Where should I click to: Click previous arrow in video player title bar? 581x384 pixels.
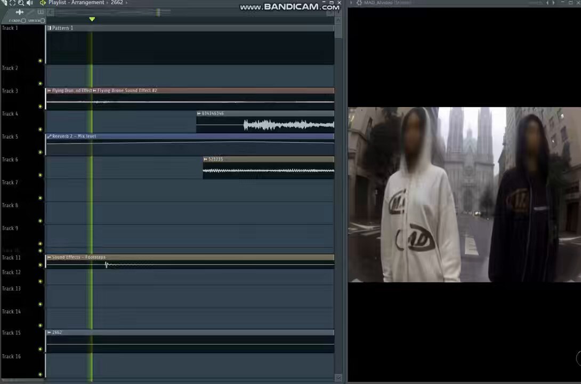(547, 3)
